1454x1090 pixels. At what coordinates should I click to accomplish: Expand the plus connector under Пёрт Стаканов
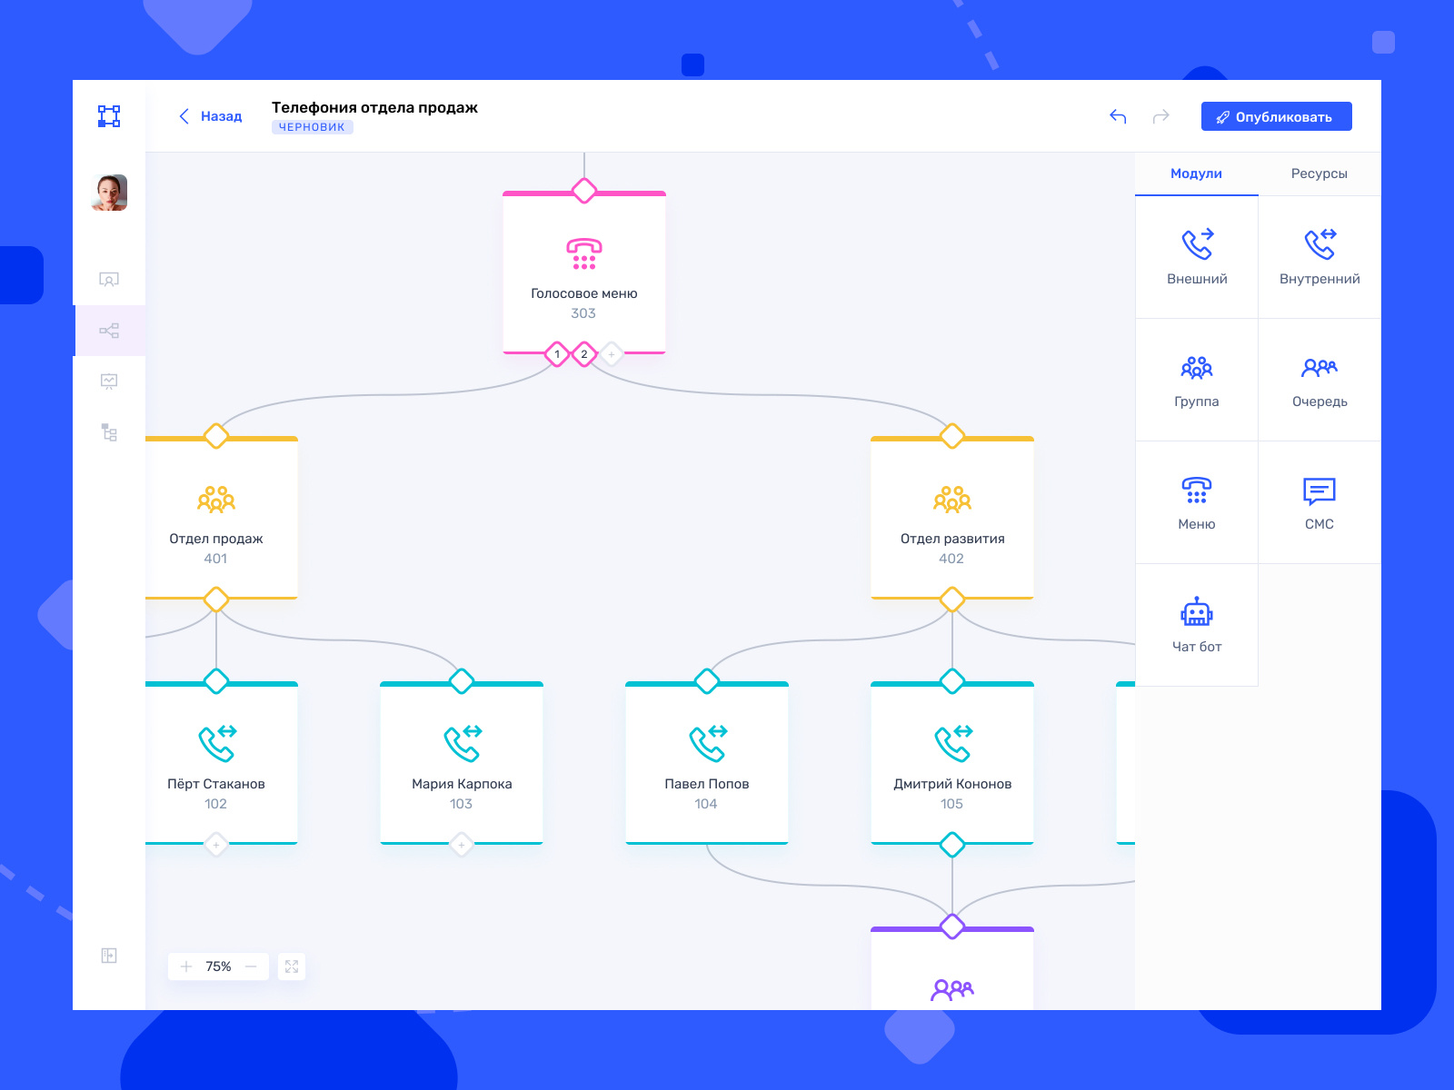pos(215,845)
